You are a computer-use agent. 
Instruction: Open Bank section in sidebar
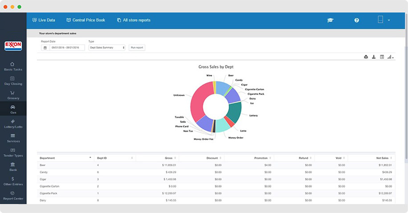[13, 167]
